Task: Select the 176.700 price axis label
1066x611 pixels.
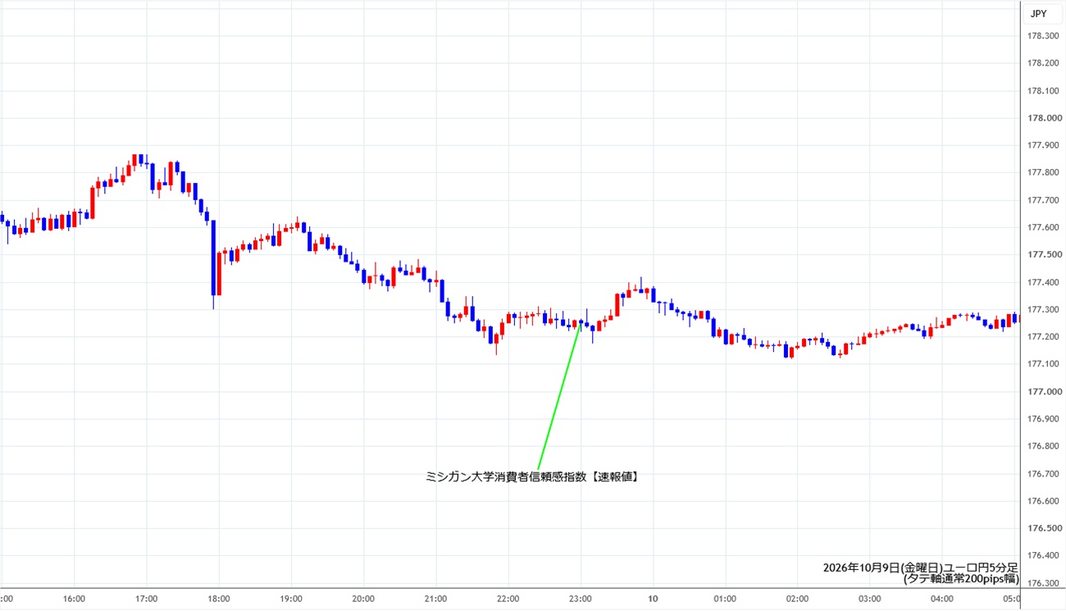Action: tap(1041, 474)
